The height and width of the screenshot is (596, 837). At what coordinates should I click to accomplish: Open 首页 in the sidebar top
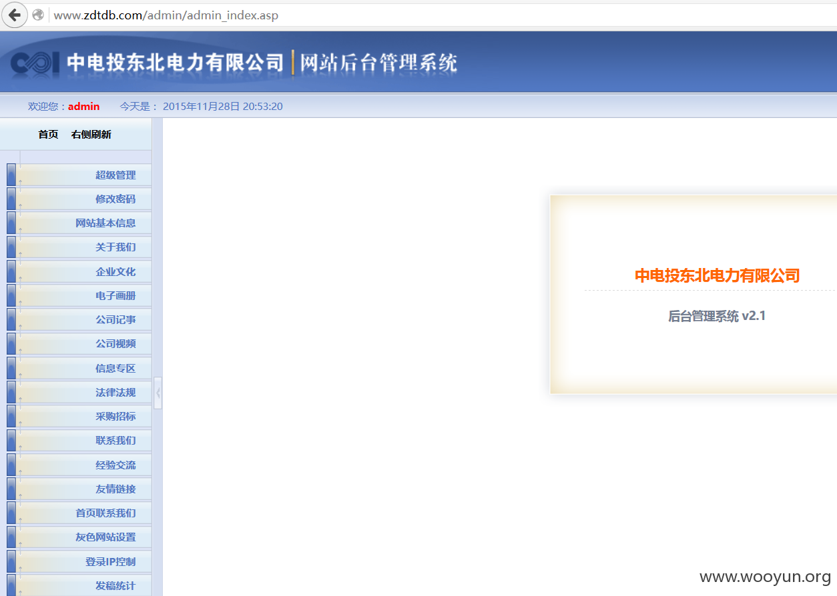pos(48,134)
